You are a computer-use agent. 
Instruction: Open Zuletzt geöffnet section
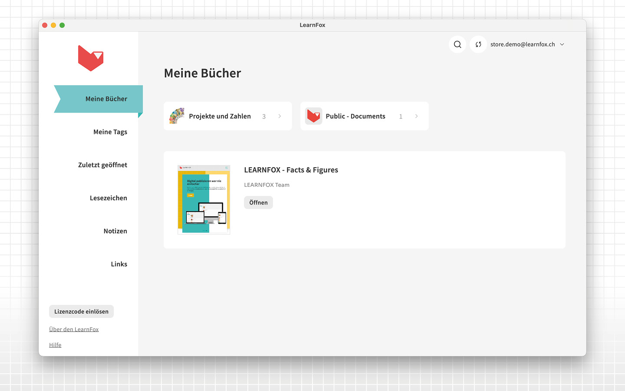[102, 165]
